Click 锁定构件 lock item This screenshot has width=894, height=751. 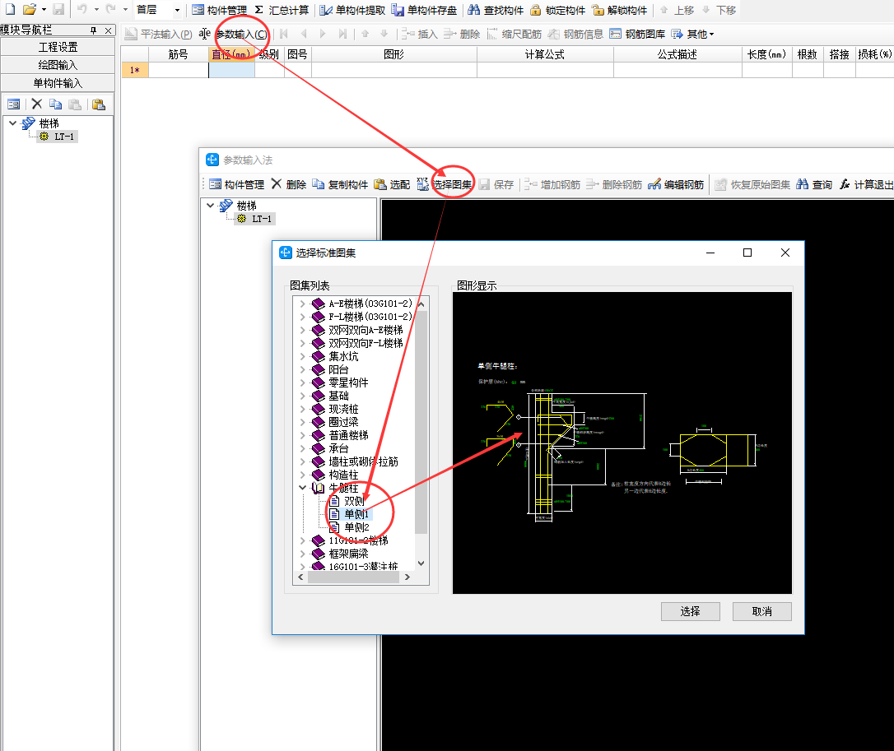point(557,10)
